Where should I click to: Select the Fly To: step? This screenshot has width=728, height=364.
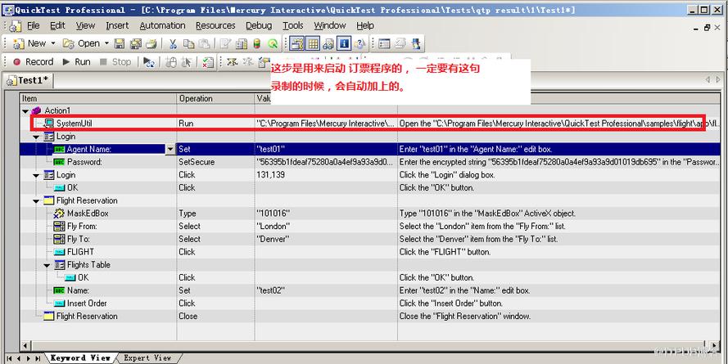click(x=369, y=240)
